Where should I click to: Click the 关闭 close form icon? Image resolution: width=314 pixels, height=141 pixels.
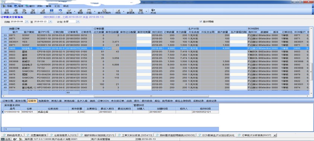point(153,11)
